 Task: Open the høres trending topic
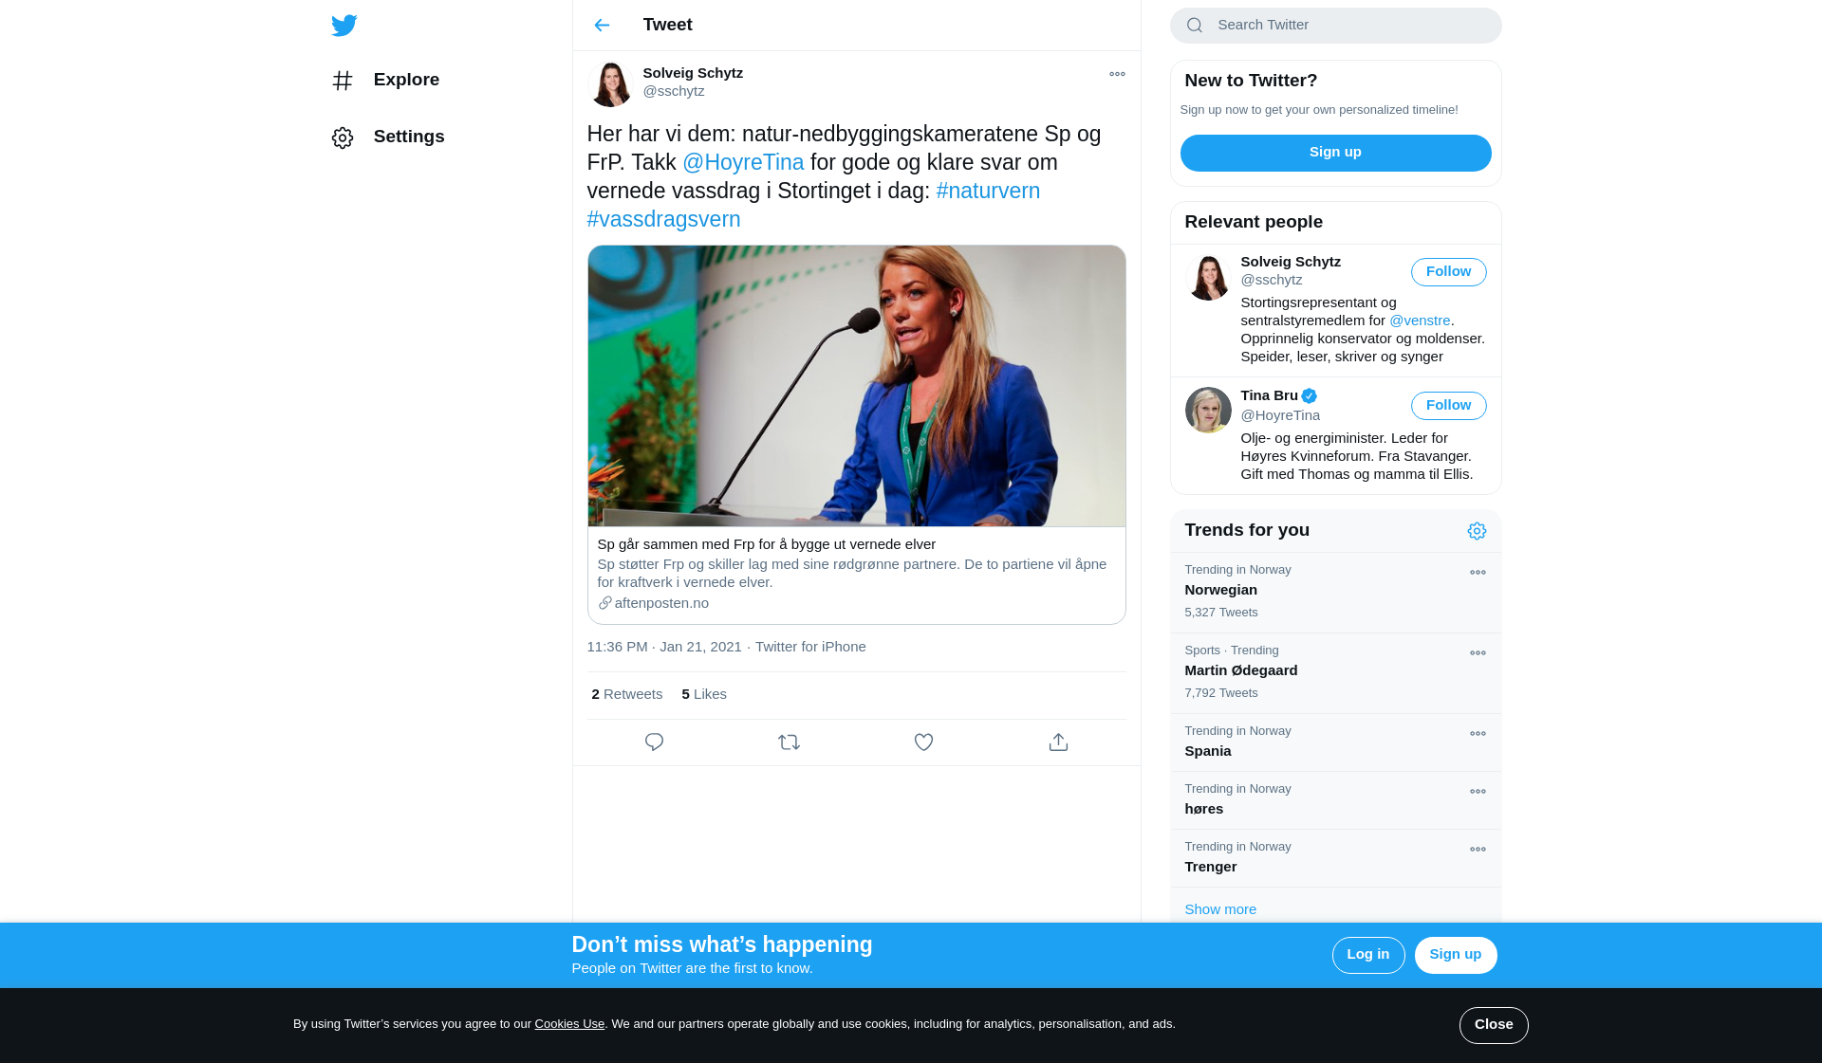pos(1335,800)
